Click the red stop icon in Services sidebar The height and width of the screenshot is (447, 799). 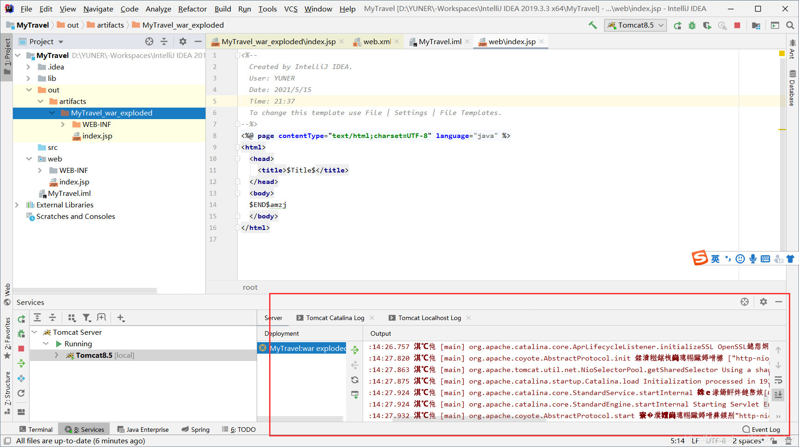coord(21,349)
